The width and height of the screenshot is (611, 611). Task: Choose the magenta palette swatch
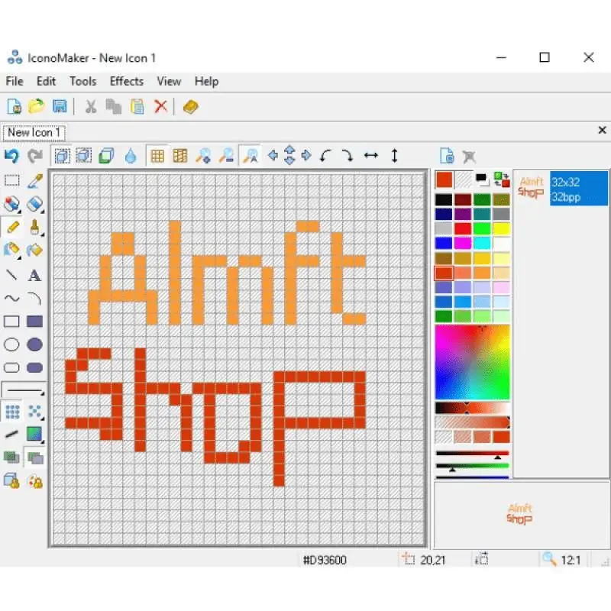[463, 243]
